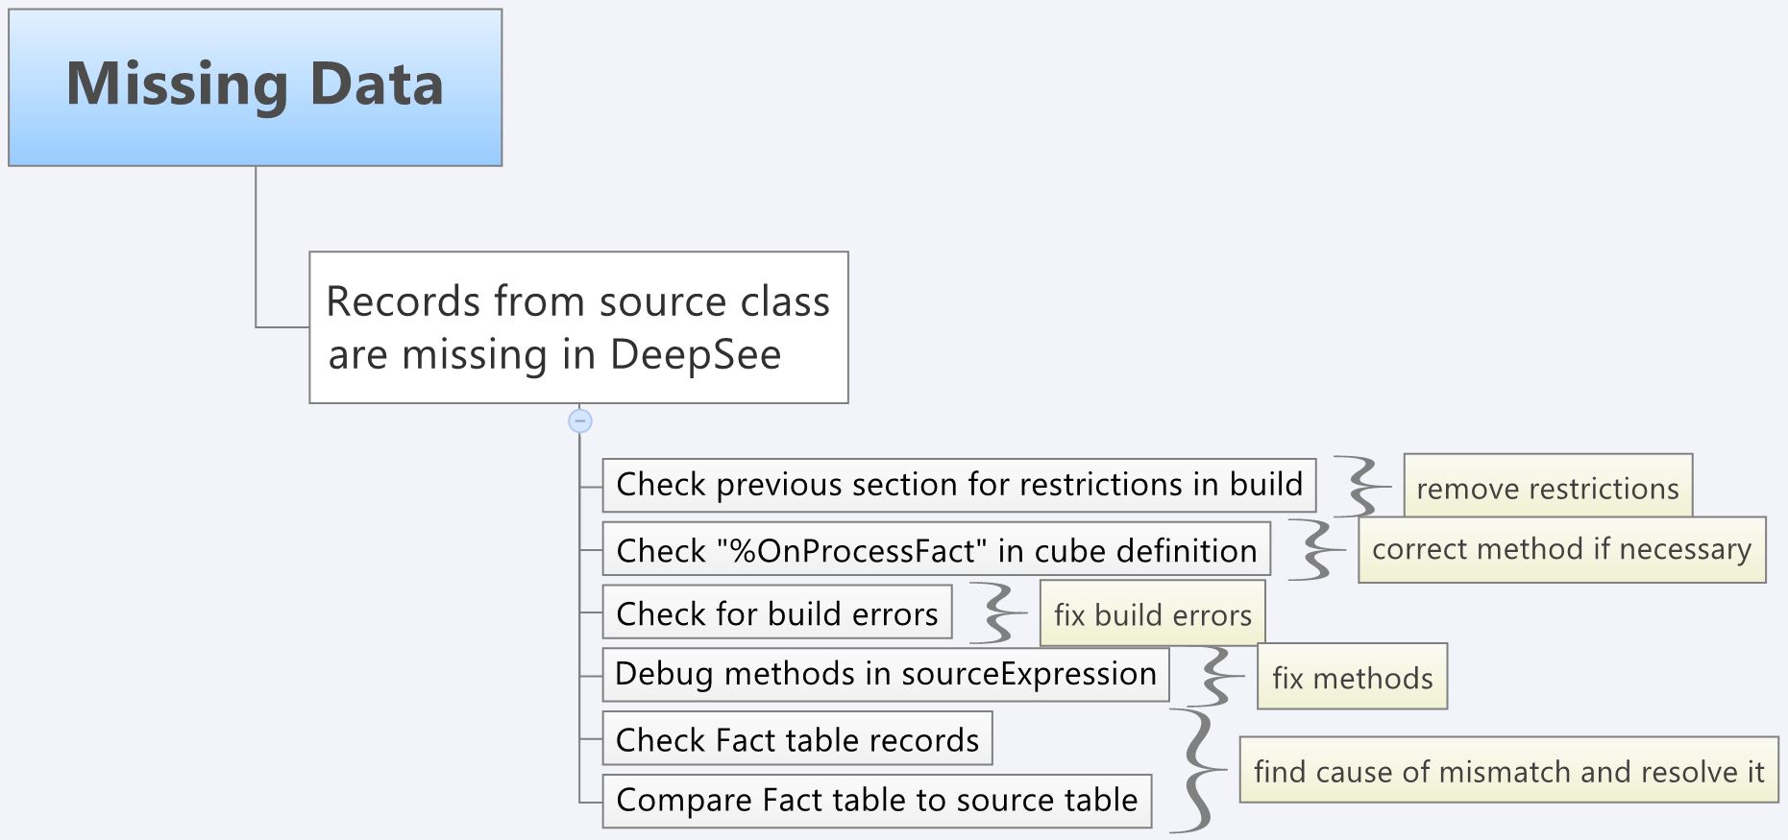Click the Check "%OnProcessFact" in cube definition node
The width and height of the screenshot is (1788, 840).
click(936, 549)
